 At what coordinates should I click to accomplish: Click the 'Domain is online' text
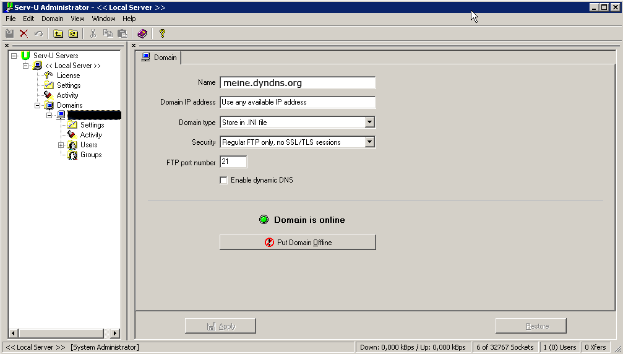[x=309, y=220]
